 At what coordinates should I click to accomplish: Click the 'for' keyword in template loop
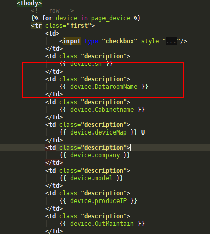click(47, 18)
